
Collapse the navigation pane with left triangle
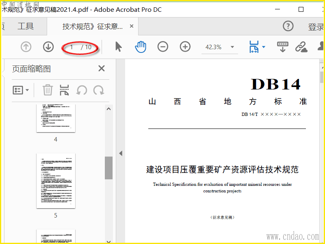[x=121, y=154]
